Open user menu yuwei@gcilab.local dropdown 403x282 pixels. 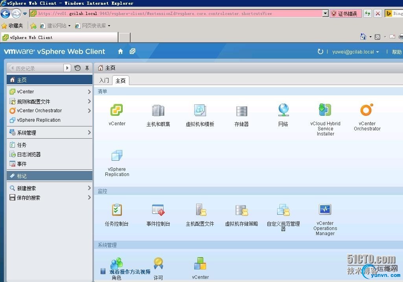point(355,52)
